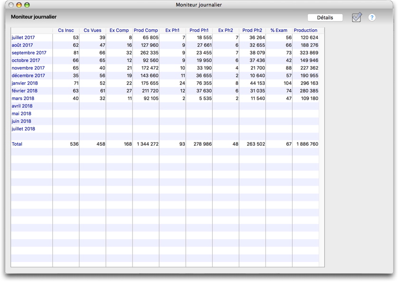Select the mars 2018 row label
Image resolution: width=398 pixels, height=282 pixels.
tap(23, 98)
